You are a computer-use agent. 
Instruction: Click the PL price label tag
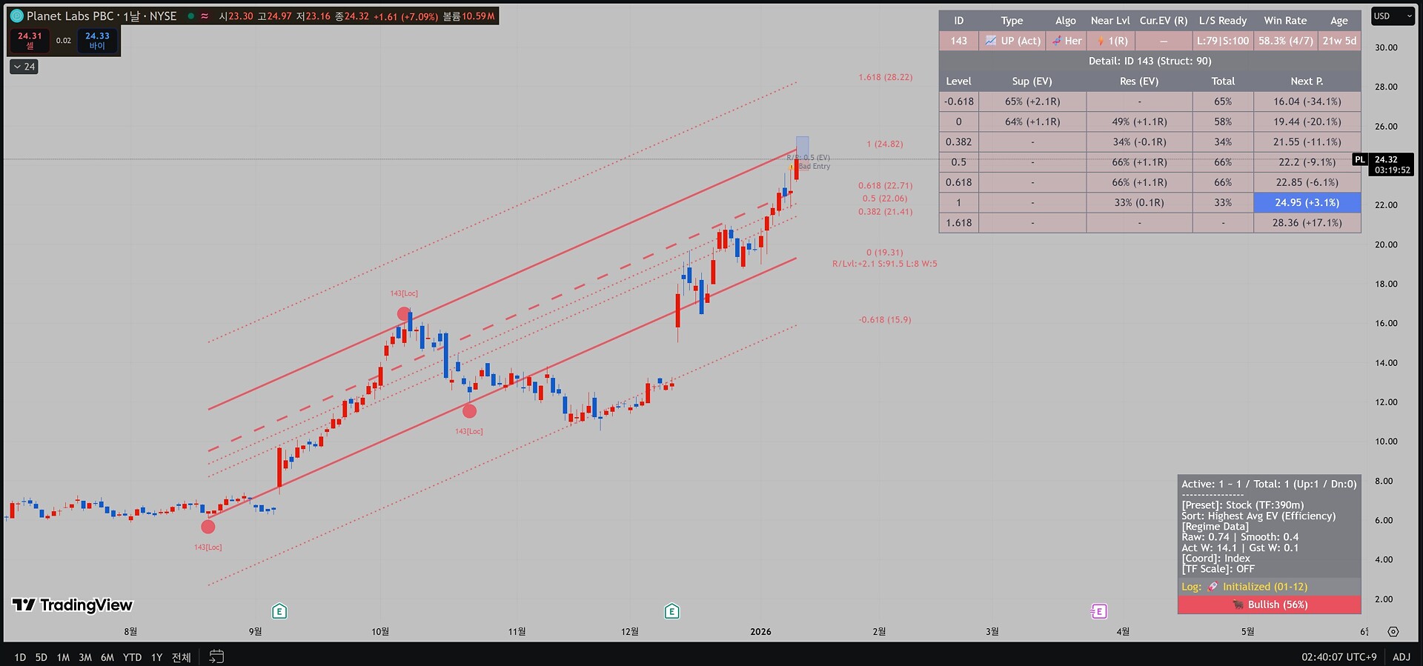pyautogui.click(x=1360, y=159)
